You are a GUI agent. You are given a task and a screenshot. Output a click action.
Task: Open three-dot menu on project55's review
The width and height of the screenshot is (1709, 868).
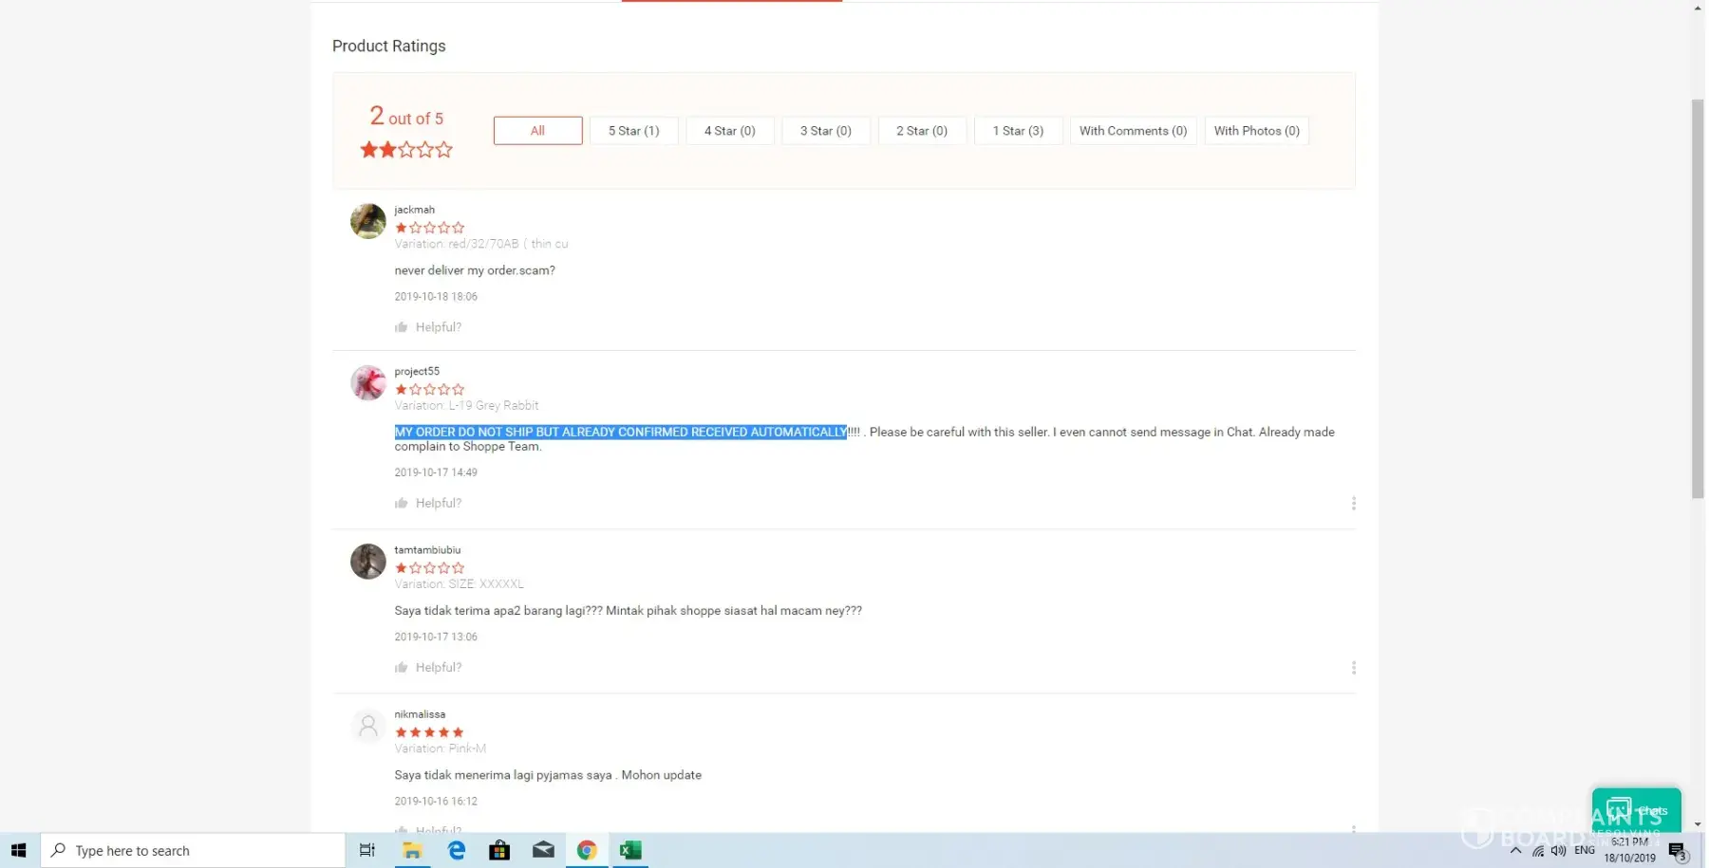click(1353, 504)
